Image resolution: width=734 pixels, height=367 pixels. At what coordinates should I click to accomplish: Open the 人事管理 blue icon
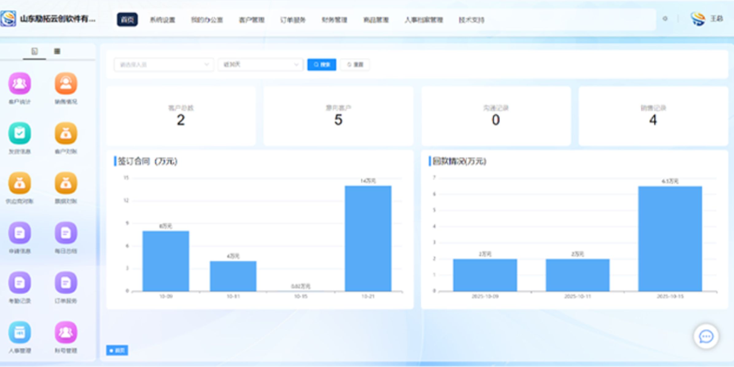20,332
